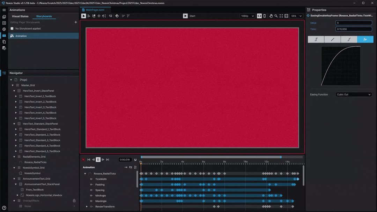Step to previous frame

click(93, 160)
